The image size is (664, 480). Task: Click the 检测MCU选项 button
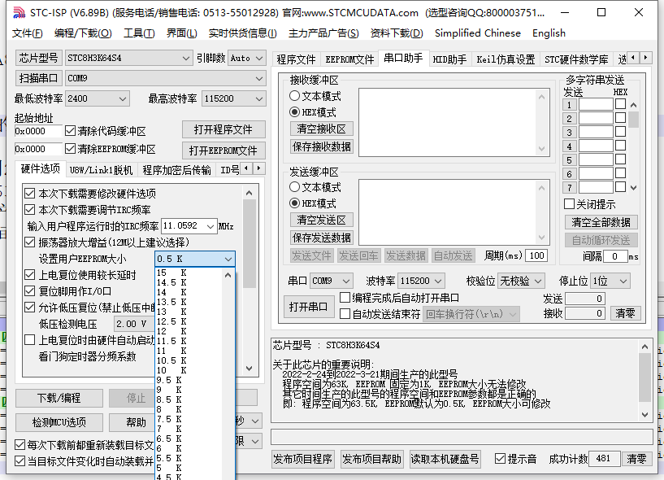[59, 422]
